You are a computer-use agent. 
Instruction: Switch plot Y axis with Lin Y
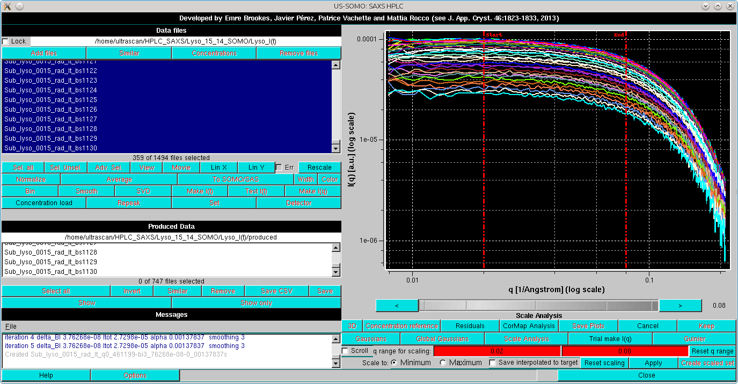pos(256,167)
